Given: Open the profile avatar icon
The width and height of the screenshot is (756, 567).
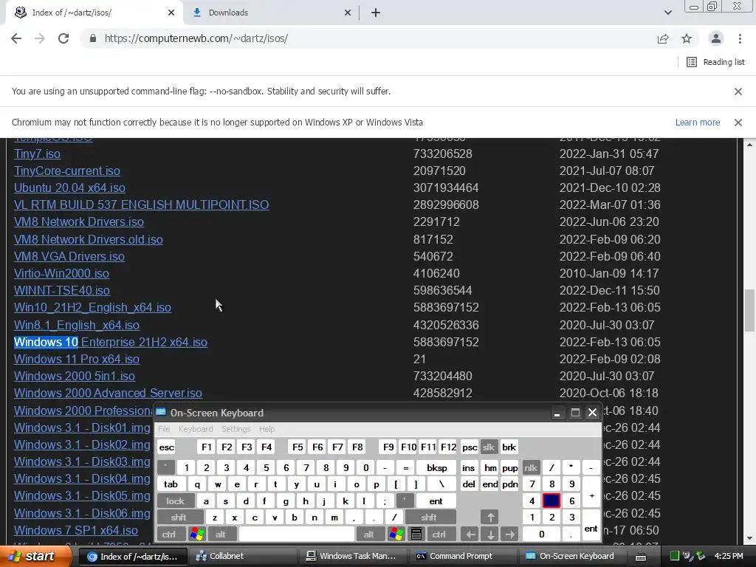Looking at the screenshot, I should tap(716, 38).
